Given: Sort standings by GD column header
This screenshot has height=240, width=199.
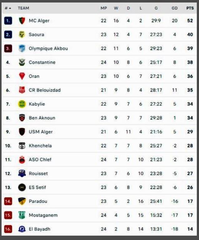Looking at the screenshot, I should (x=175, y=8).
